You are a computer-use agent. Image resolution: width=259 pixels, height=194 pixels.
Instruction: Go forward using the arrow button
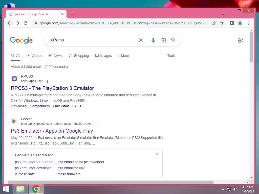[17, 23]
